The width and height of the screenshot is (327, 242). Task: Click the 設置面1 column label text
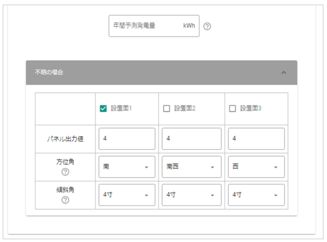pos(121,108)
